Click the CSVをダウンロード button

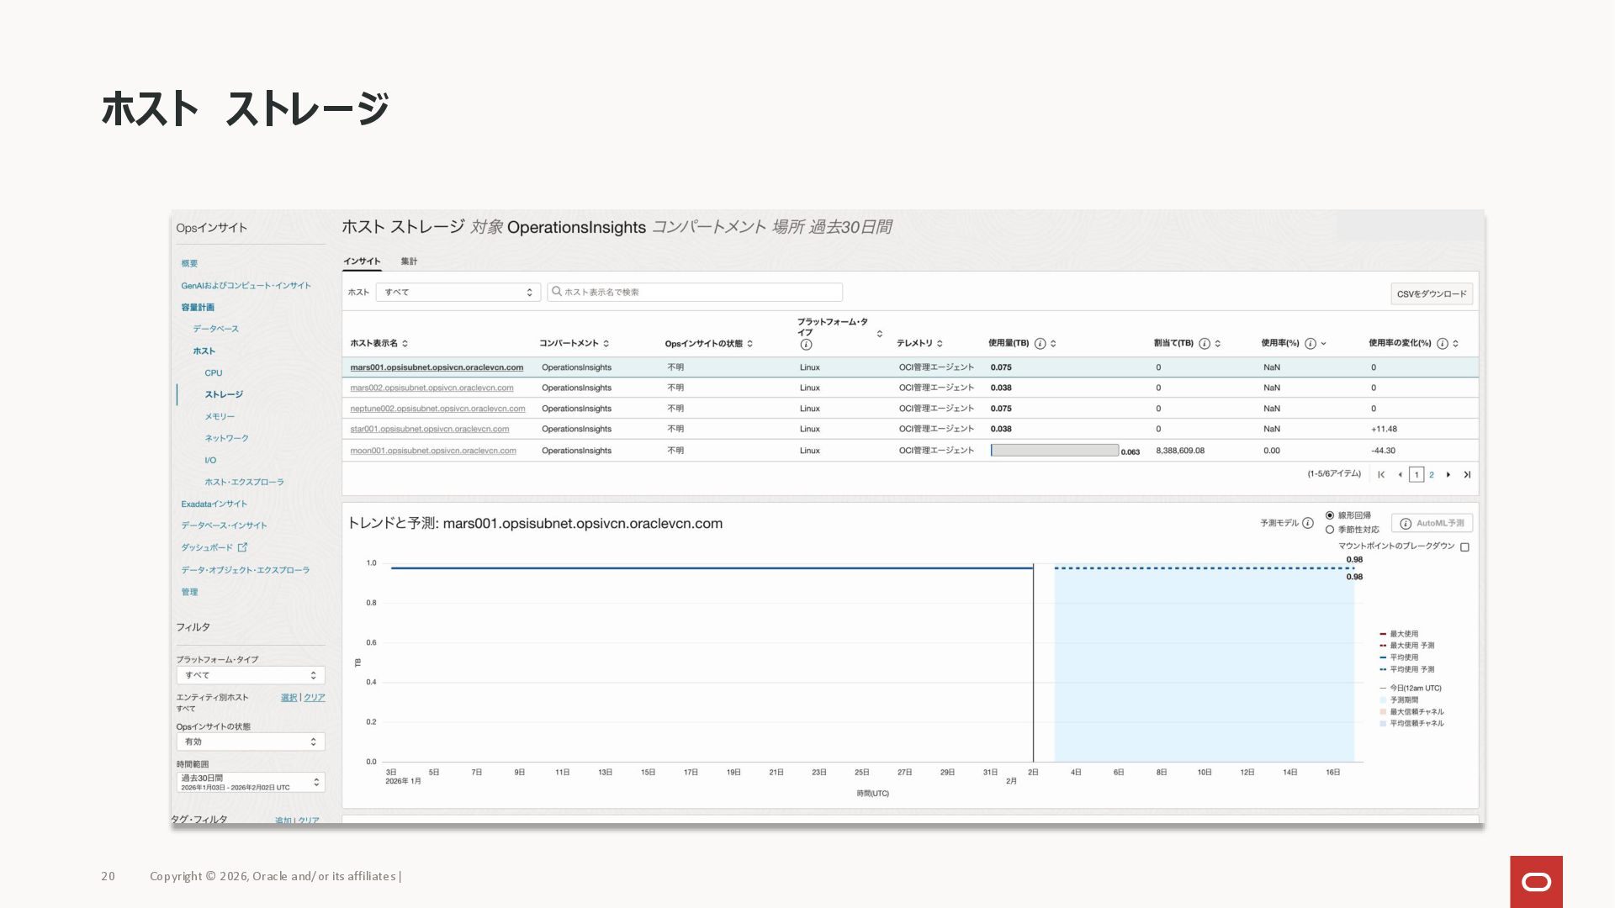coord(1431,293)
